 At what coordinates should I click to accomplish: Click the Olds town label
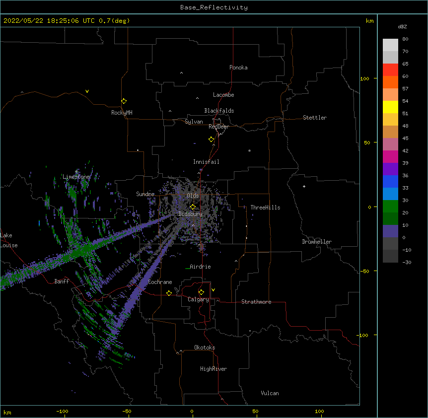coord(193,196)
